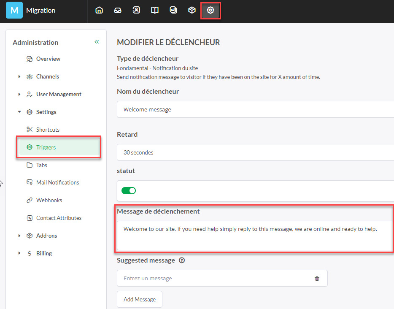Open the Home icon in top navigation

click(99, 10)
